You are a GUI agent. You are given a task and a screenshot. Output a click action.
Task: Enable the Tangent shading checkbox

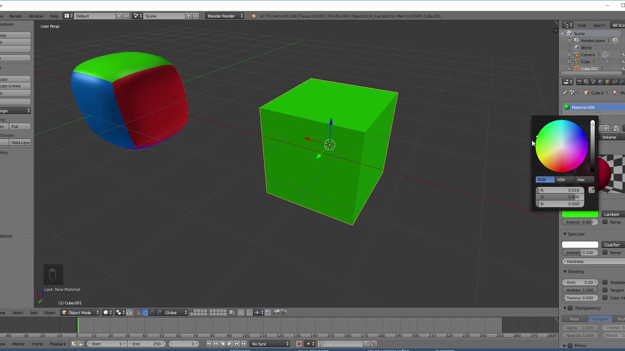pos(605,290)
